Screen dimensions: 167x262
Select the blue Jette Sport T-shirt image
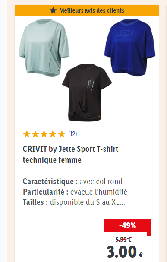point(130,47)
